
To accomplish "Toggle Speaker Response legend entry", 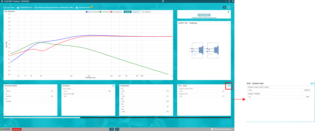I will click(92, 12).
